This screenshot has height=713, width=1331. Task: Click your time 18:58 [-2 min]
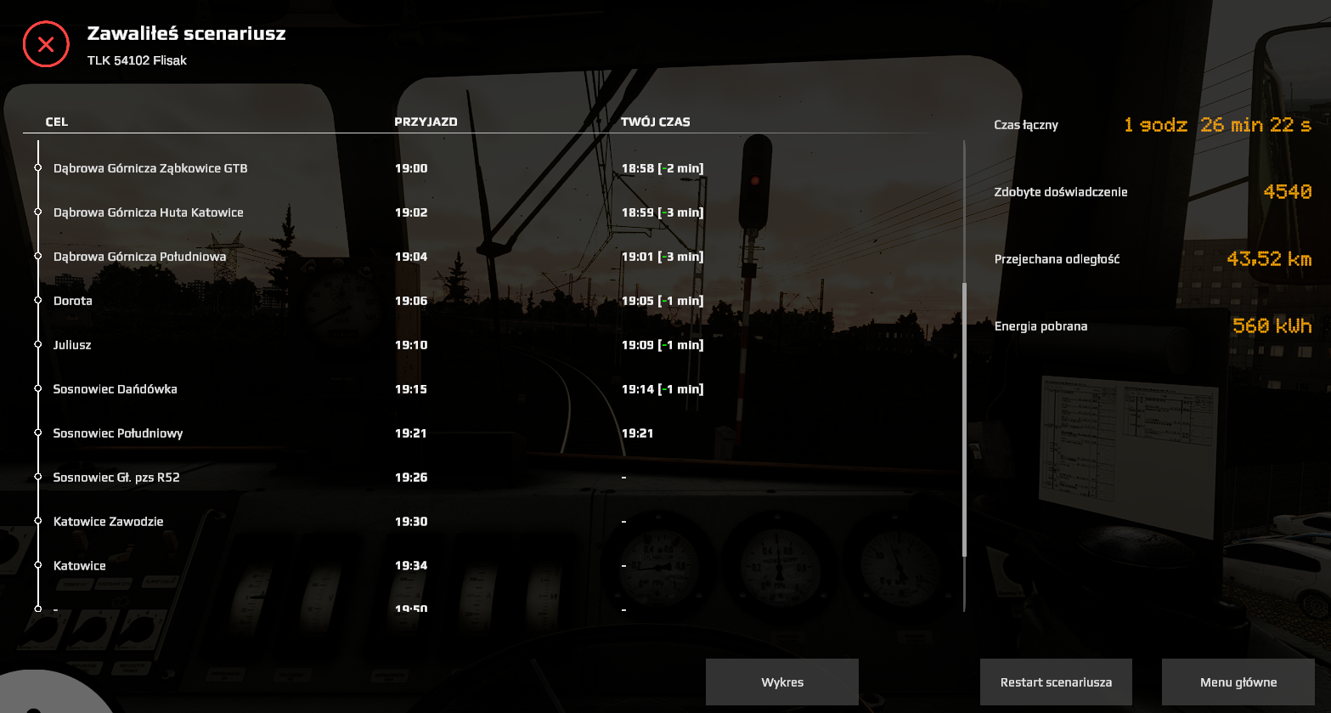(663, 168)
